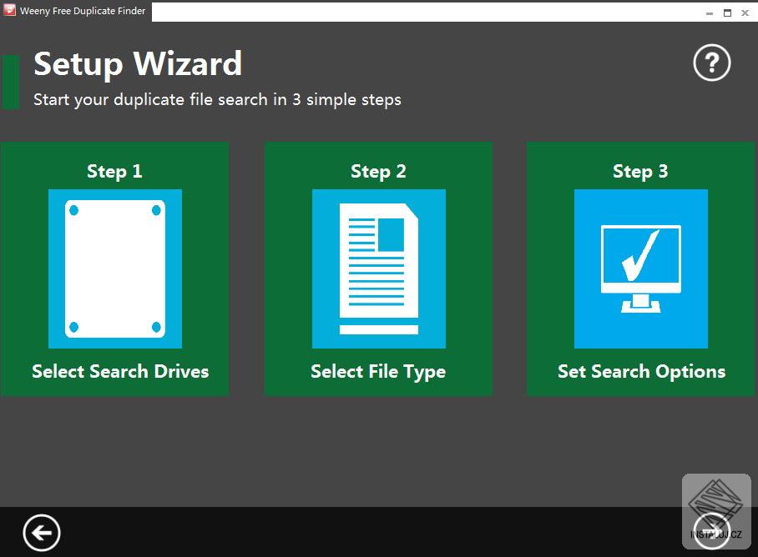Minimize the Weeny Free Duplicate Finder window
Image resolution: width=758 pixels, height=557 pixels.
tap(710, 13)
